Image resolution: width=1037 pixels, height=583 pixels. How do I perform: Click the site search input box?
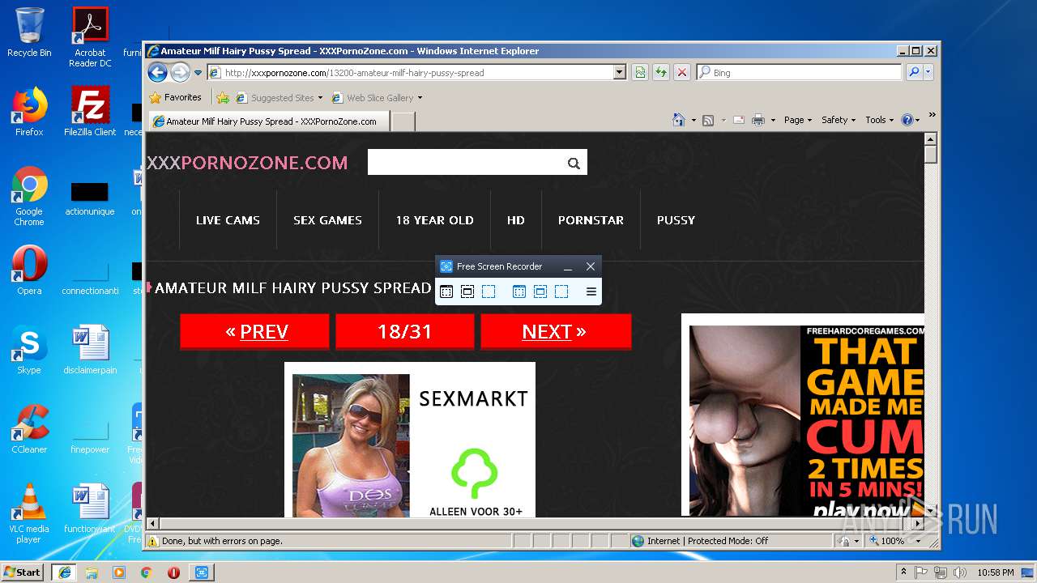[x=465, y=162]
